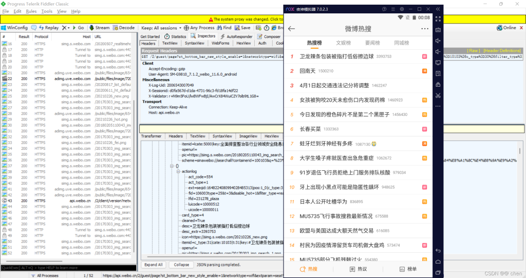
Task: Click the Go resume button
Action: point(78,28)
